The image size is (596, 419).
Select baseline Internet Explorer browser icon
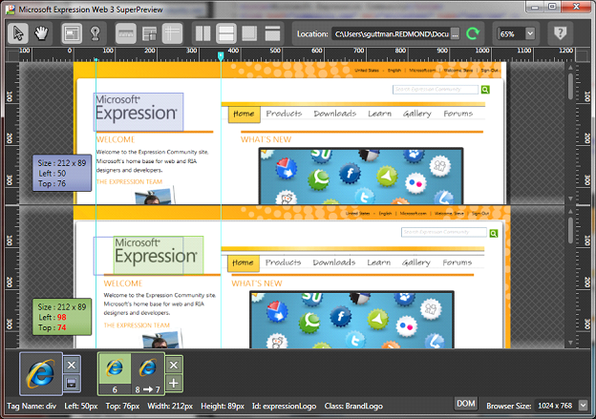point(41,374)
